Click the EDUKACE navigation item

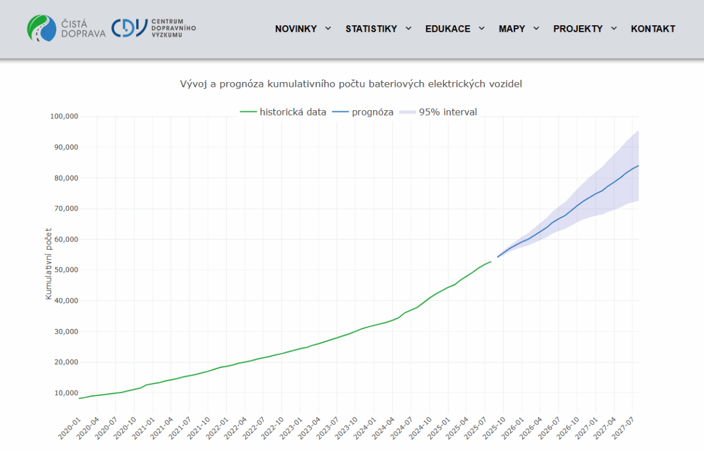point(448,29)
